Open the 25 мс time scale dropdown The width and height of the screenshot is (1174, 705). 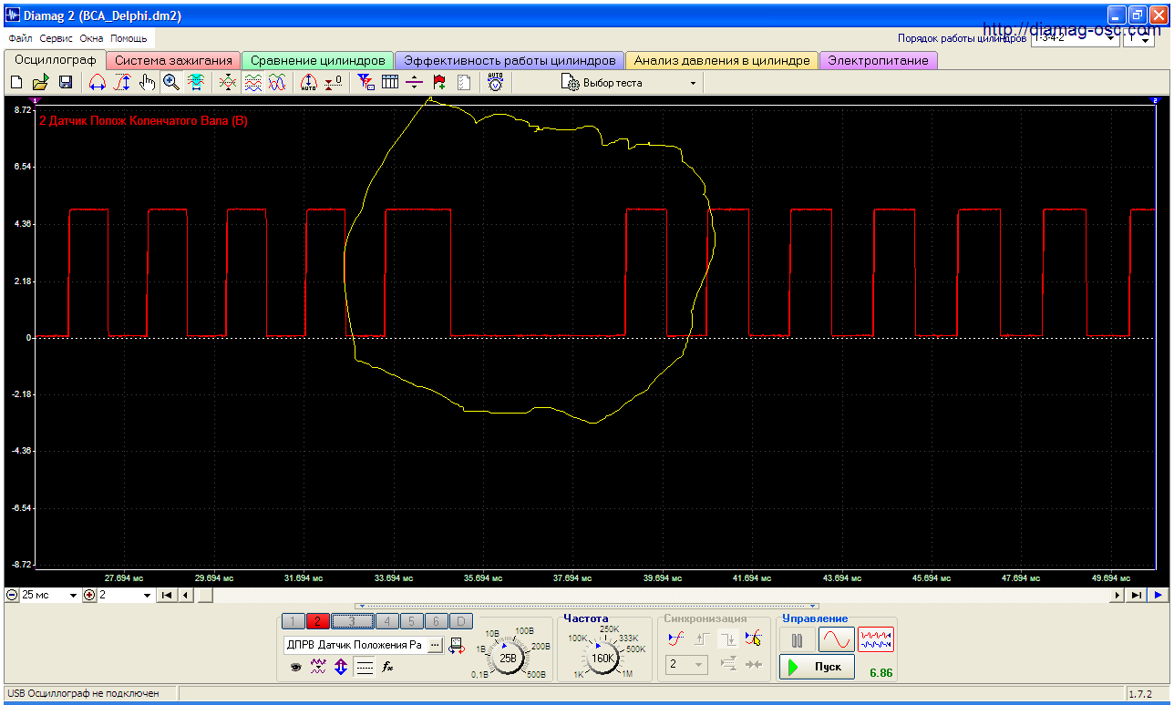click(x=50, y=595)
